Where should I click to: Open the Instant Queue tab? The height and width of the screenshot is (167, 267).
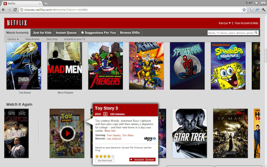tap(66, 33)
